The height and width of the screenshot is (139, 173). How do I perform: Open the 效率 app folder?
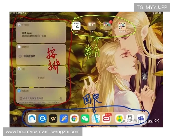pos(92,25)
